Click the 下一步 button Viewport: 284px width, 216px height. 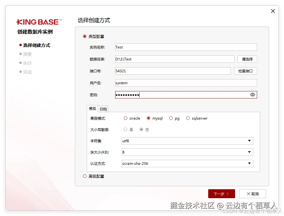tap(221, 193)
